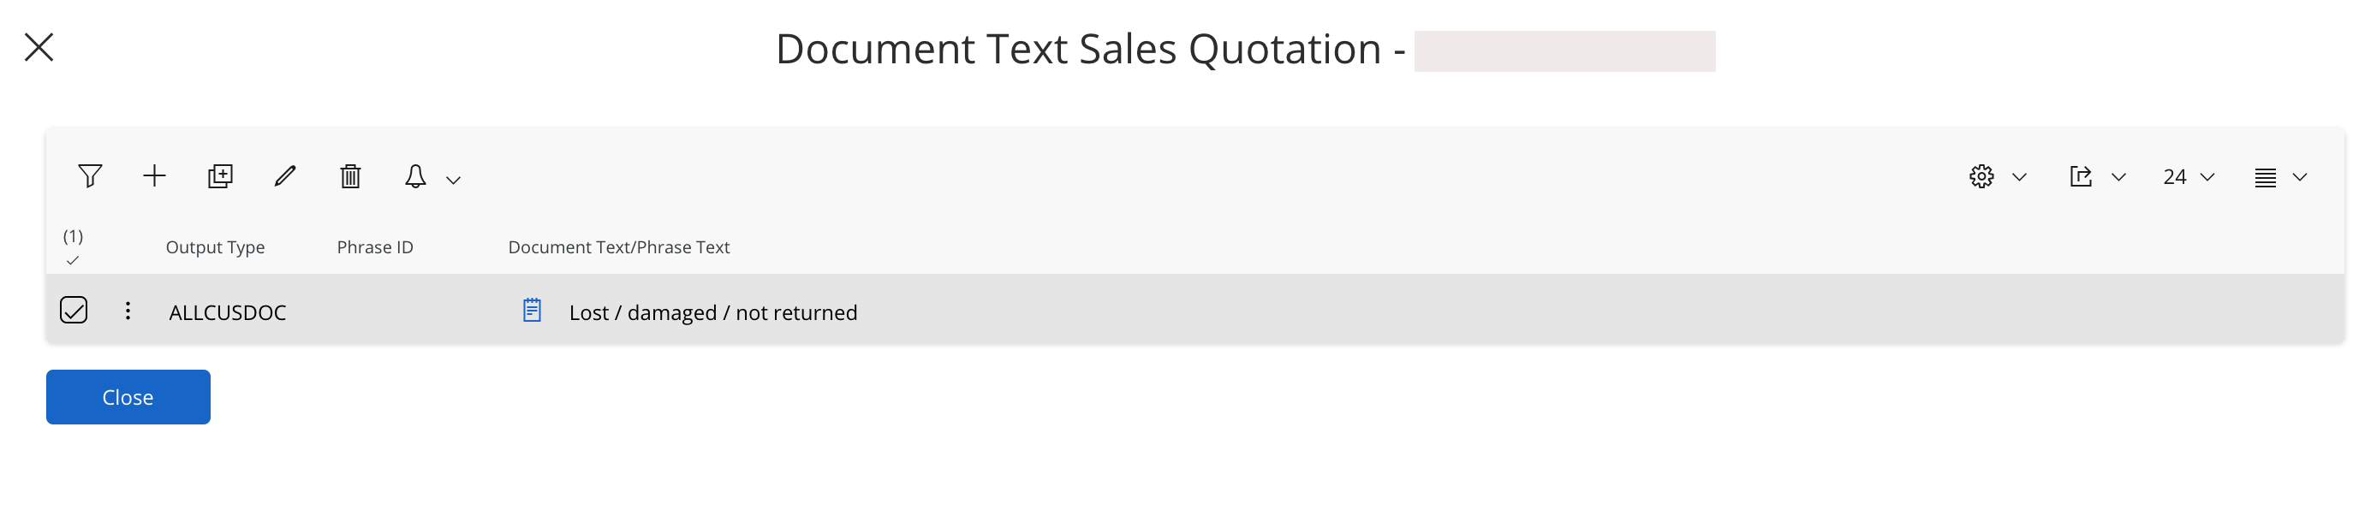Duplicate the selected record

point(220,176)
